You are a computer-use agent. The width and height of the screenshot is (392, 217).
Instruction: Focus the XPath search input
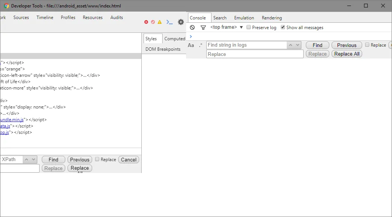click(x=11, y=160)
